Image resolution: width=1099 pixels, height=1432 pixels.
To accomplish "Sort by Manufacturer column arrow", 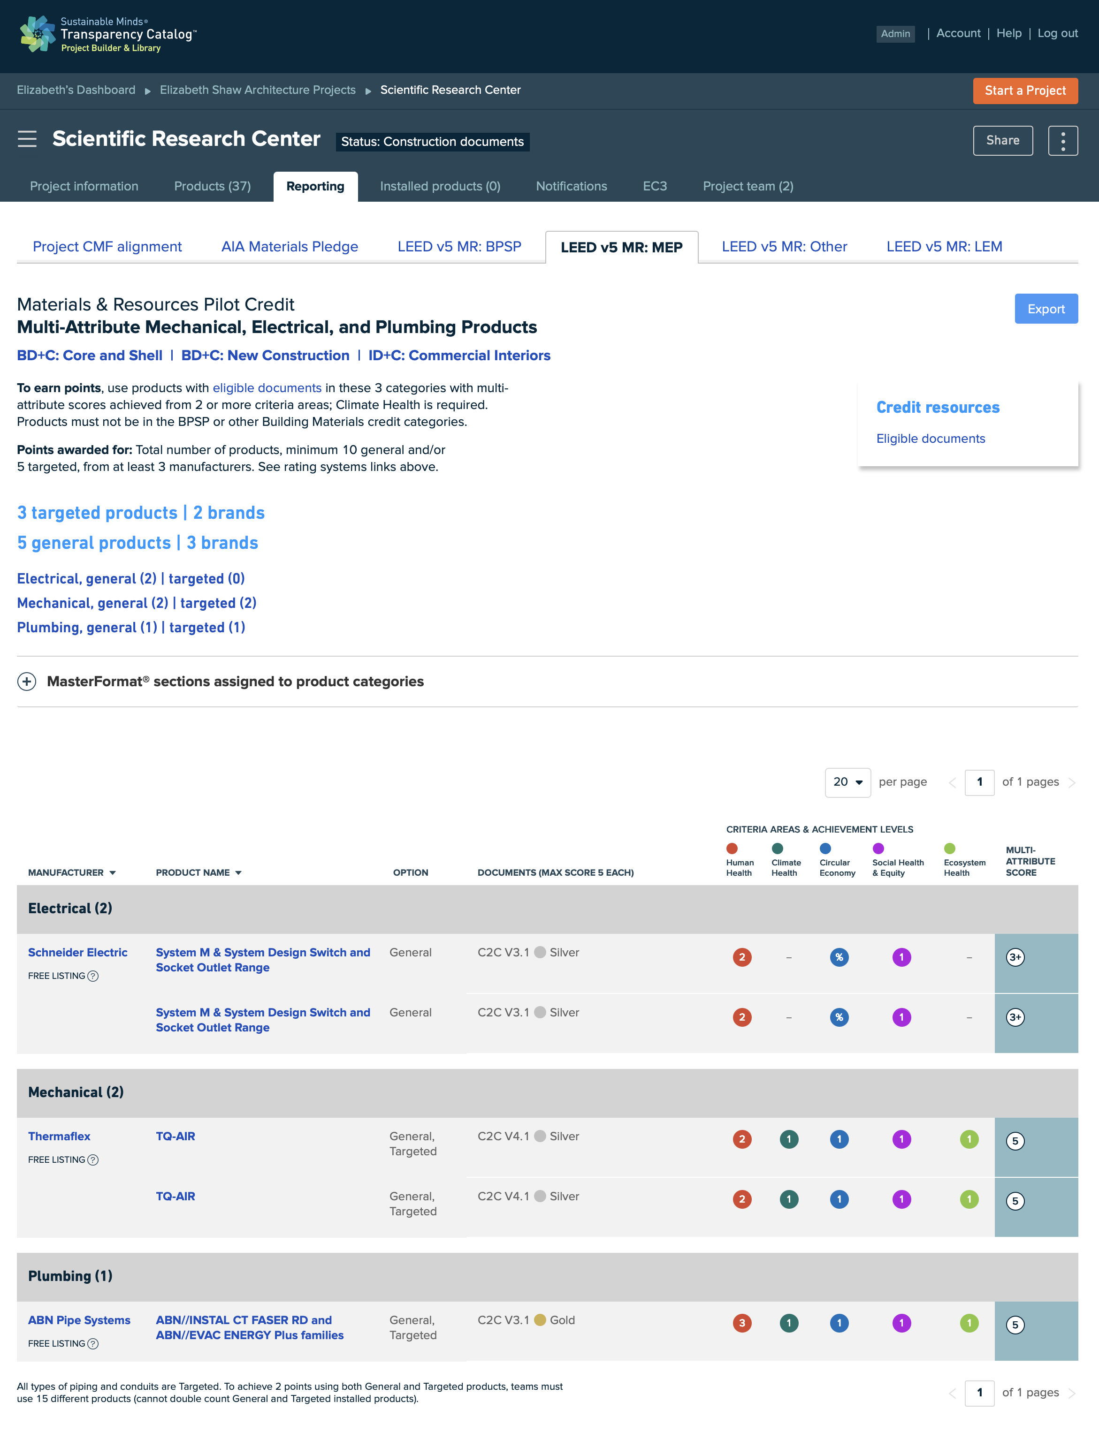I will 113,873.
